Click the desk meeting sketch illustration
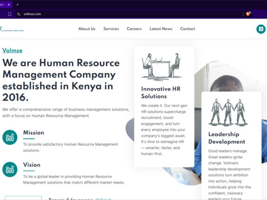Viewport: 267px width, 200px height. click(161, 67)
